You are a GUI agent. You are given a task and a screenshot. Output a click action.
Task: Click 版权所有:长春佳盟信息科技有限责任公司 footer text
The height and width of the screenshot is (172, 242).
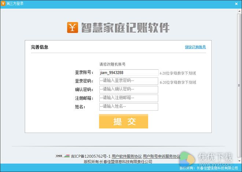tap(118, 162)
